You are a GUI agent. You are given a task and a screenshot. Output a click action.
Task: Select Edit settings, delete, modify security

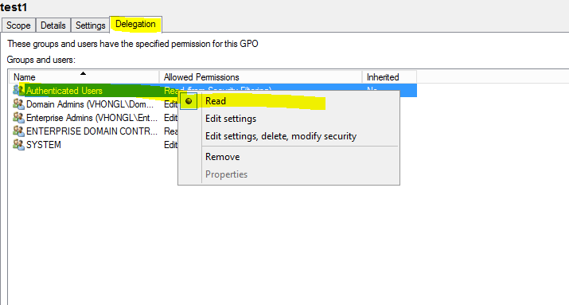click(x=281, y=136)
